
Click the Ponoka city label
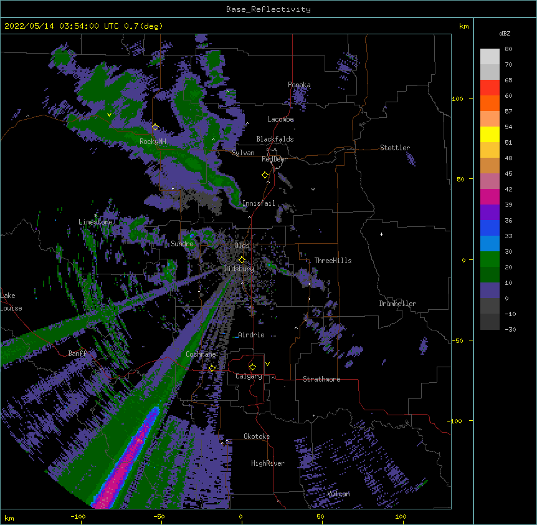tap(299, 85)
